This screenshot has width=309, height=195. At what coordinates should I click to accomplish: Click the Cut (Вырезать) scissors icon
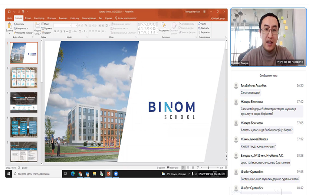(15, 24)
